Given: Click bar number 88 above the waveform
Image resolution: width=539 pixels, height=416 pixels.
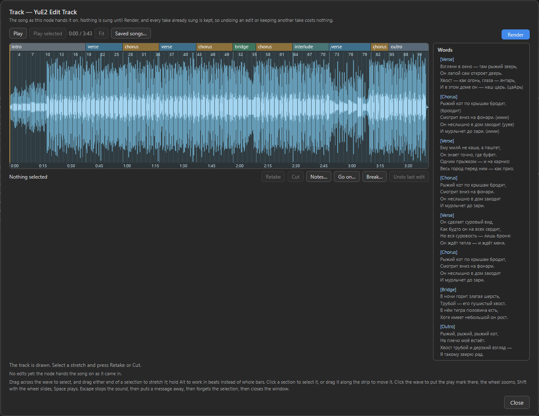Looking at the screenshot, I should click(406, 55).
